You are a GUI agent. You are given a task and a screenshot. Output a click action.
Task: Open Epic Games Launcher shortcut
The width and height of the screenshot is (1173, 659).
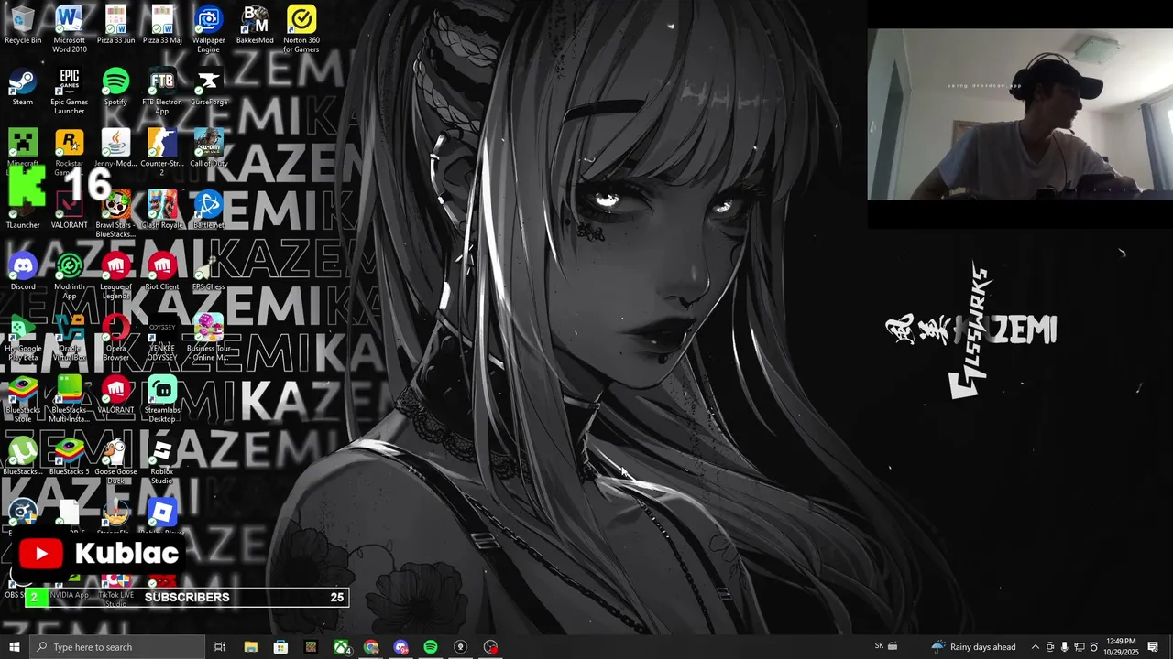click(x=70, y=92)
